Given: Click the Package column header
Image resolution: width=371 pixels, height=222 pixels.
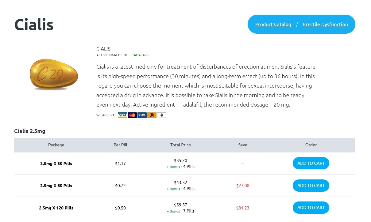Looking at the screenshot, I should 56,145.
